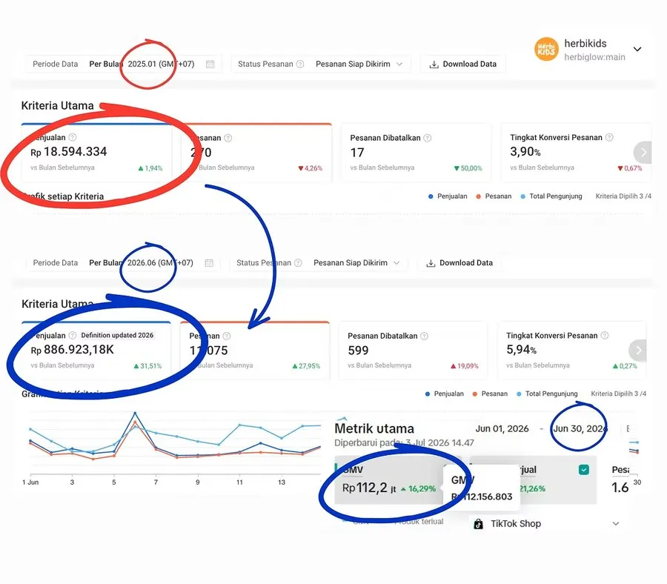The width and height of the screenshot is (667, 584).
Task: Click Download Data in the 2026.06 bar
Action: point(459,263)
